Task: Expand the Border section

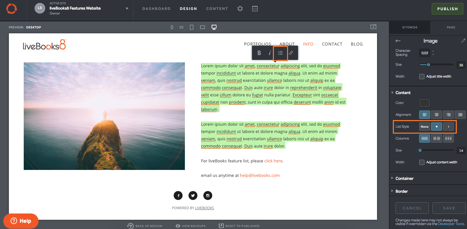Action: click(x=402, y=191)
